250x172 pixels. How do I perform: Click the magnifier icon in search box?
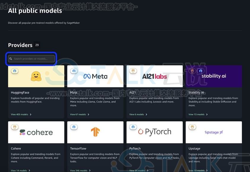point(11,59)
